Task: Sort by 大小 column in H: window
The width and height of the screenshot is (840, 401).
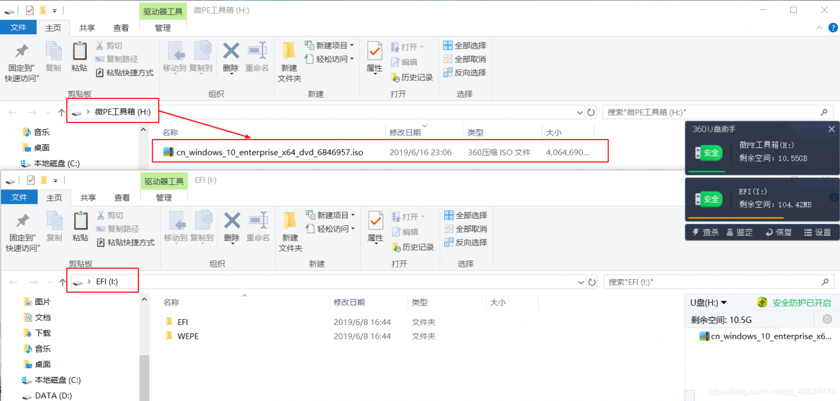Action: [x=553, y=132]
